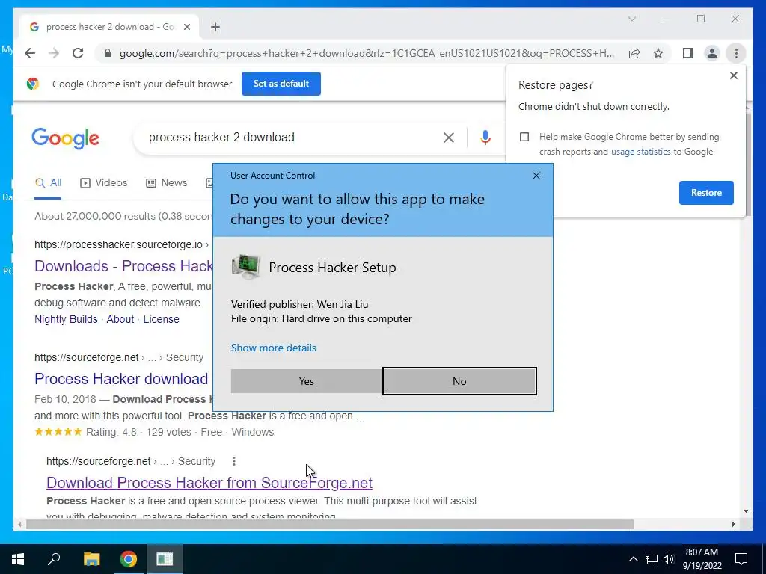Image resolution: width=766 pixels, height=574 pixels.
Task: Click the share page icon in address bar
Action: 634,53
